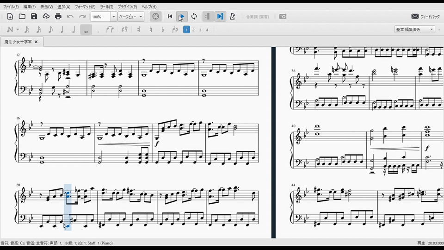Viewport: 444px width, 250px height.
Task: Start playback with the Play button
Action: click(x=181, y=17)
